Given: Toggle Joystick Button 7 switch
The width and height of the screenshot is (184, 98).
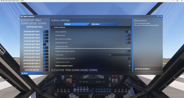Looking at the screenshot, I should click(46, 51).
